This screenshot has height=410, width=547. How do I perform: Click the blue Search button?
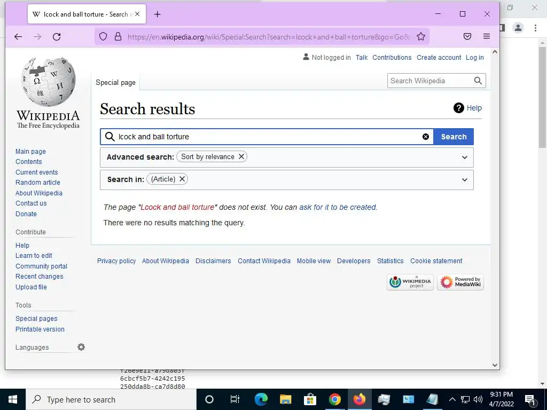(x=454, y=137)
